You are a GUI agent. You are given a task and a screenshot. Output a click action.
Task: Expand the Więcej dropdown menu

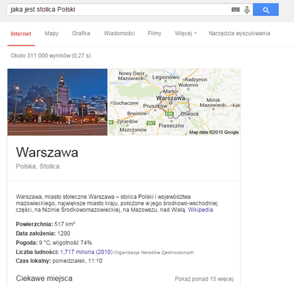coord(185,33)
